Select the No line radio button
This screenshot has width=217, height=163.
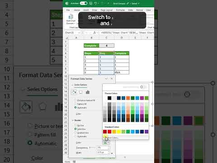[75, 125]
